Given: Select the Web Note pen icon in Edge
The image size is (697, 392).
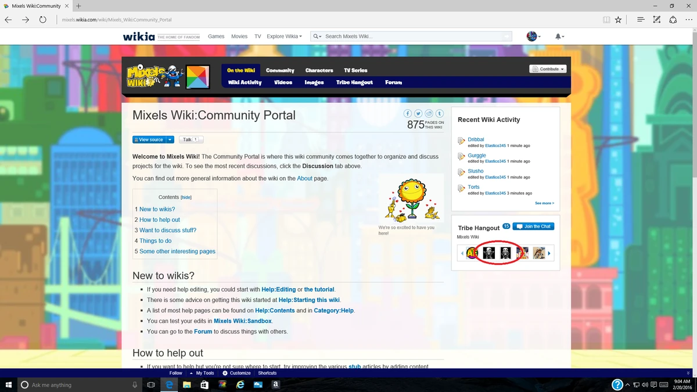Looking at the screenshot, I should [656, 19].
